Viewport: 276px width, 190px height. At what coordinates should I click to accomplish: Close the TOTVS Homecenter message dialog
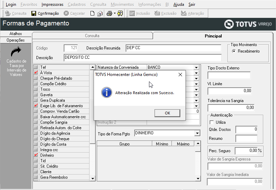[x=180, y=75]
